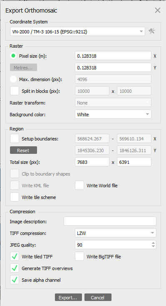Enable Write World file checkbox
The width and height of the screenshot is (166, 306).
(79, 185)
